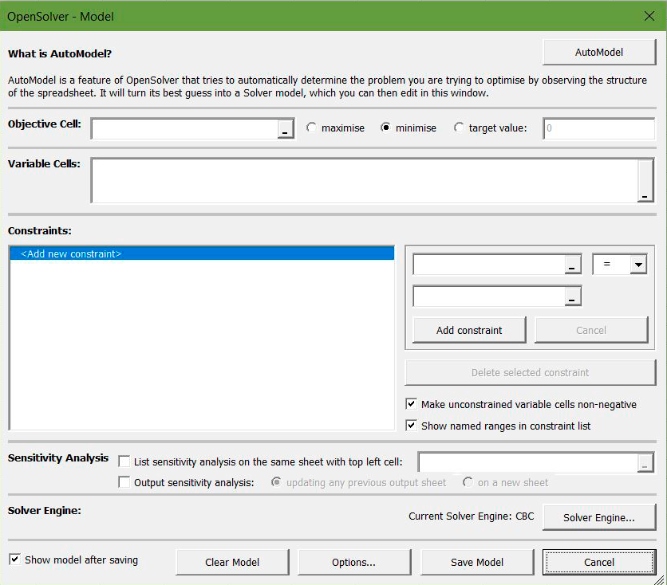Screen dimensions: 667x585
Task: Click inside the Objective Cell input field
Action: [x=185, y=129]
